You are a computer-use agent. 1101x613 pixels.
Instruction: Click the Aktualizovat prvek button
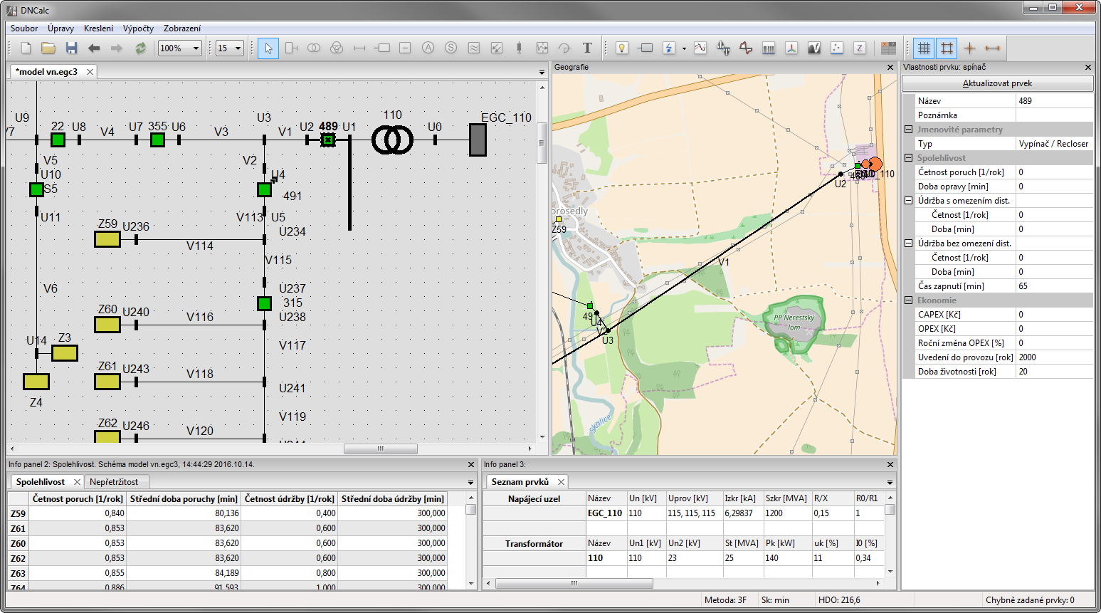pyautogui.click(x=997, y=83)
